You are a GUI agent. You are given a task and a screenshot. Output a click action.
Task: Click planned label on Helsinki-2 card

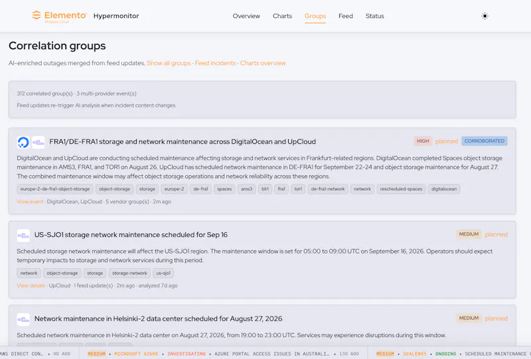point(496,319)
